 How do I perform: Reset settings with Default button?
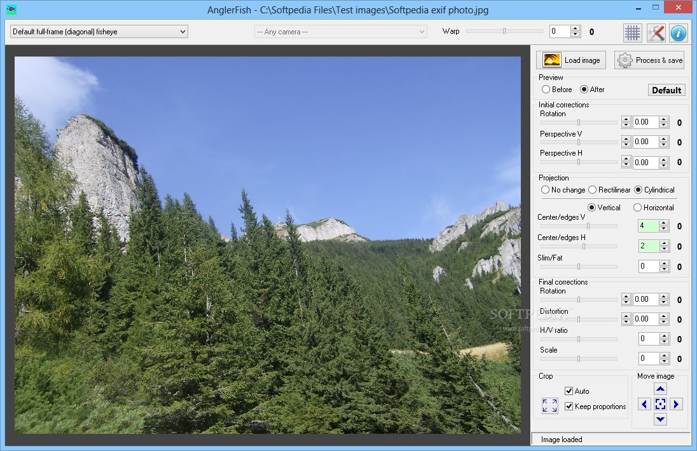(666, 90)
